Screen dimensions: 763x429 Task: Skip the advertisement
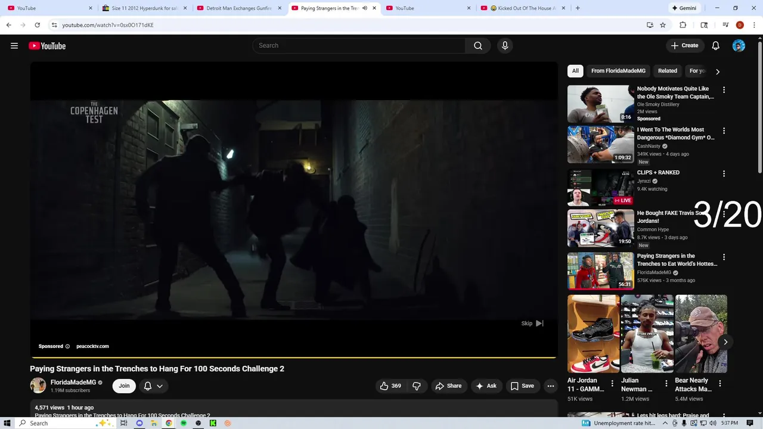tap(532, 324)
